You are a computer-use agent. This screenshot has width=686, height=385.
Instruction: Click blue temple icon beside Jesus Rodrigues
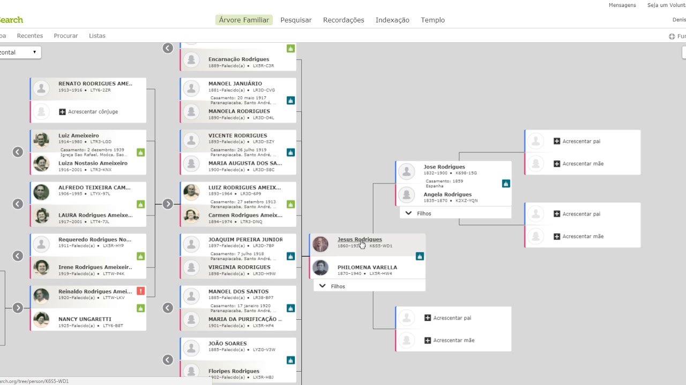click(x=420, y=256)
